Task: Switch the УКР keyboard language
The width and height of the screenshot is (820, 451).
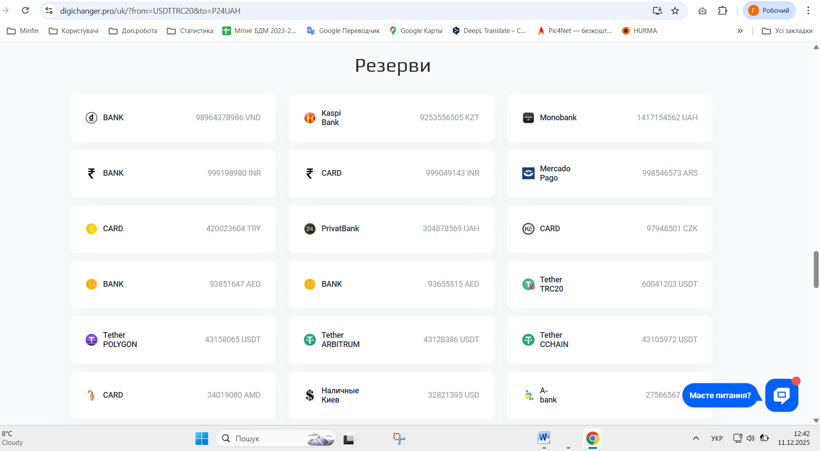Action: point(717,438)
